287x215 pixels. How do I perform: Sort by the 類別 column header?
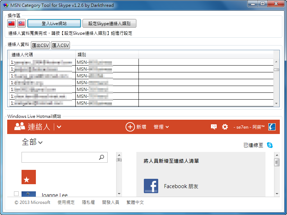click(x=107, y=55)
